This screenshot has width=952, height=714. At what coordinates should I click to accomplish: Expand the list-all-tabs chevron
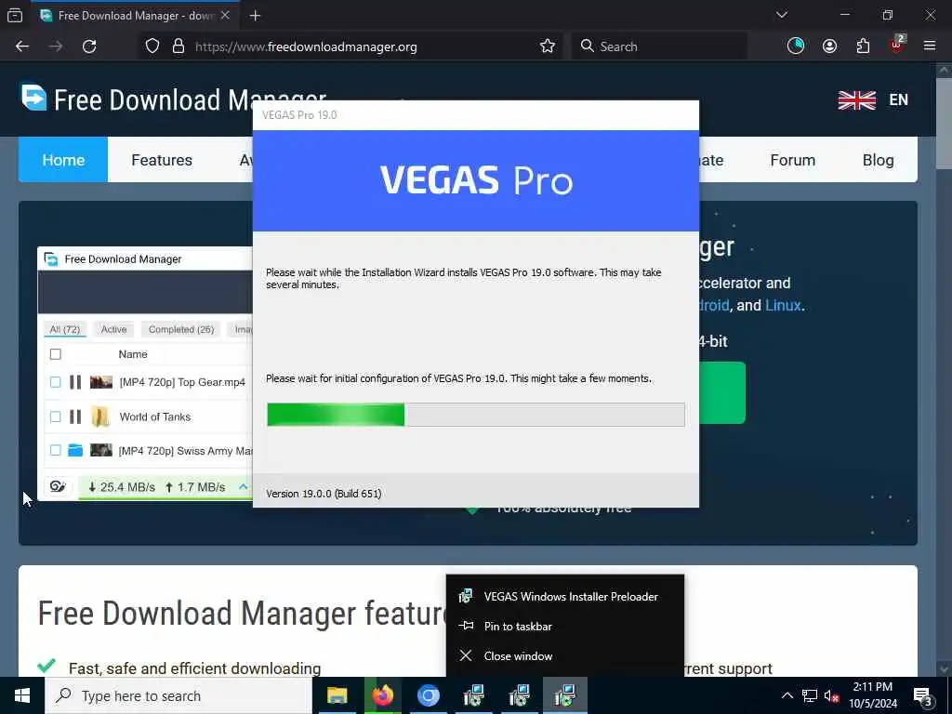click(782, 15)
